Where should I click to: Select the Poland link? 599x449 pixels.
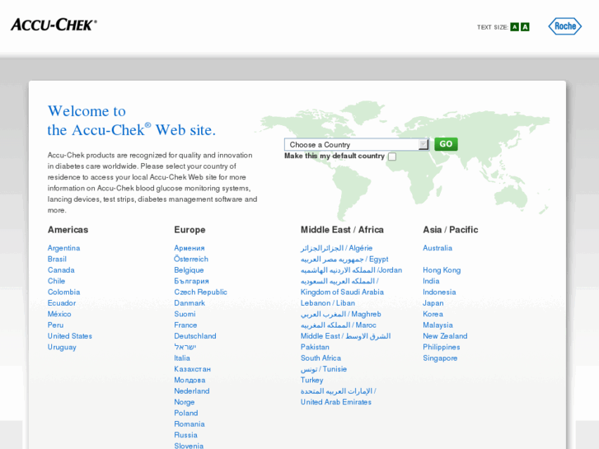(186, 413)
